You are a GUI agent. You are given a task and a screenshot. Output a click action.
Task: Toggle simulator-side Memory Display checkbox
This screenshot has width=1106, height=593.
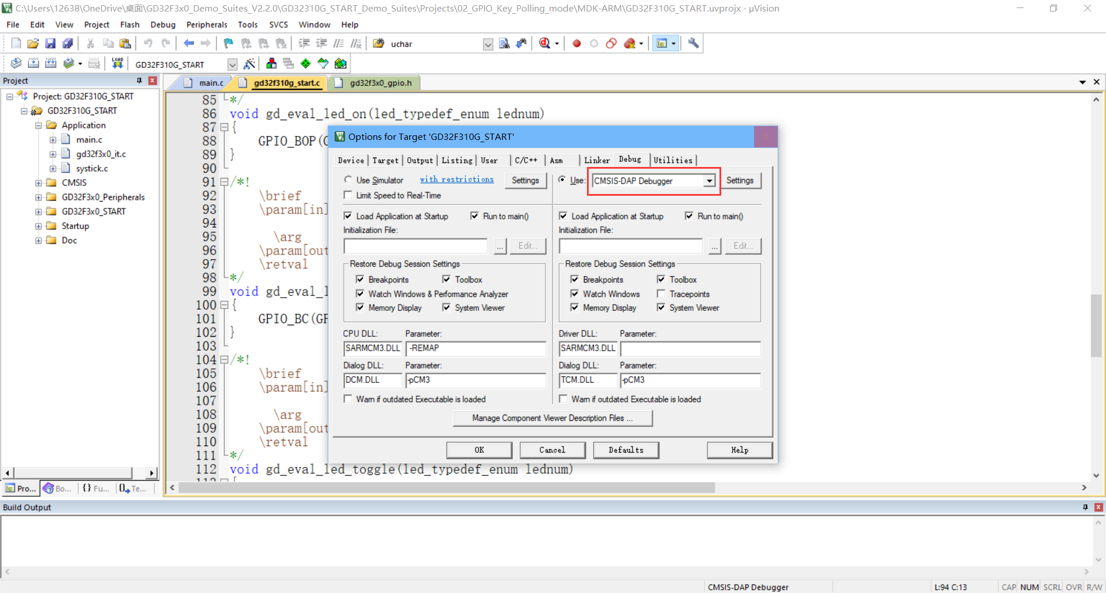[360, 307]
